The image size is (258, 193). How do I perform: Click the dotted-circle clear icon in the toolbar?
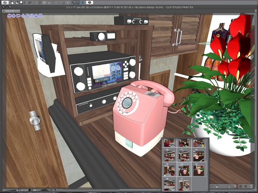click(40, 3)
